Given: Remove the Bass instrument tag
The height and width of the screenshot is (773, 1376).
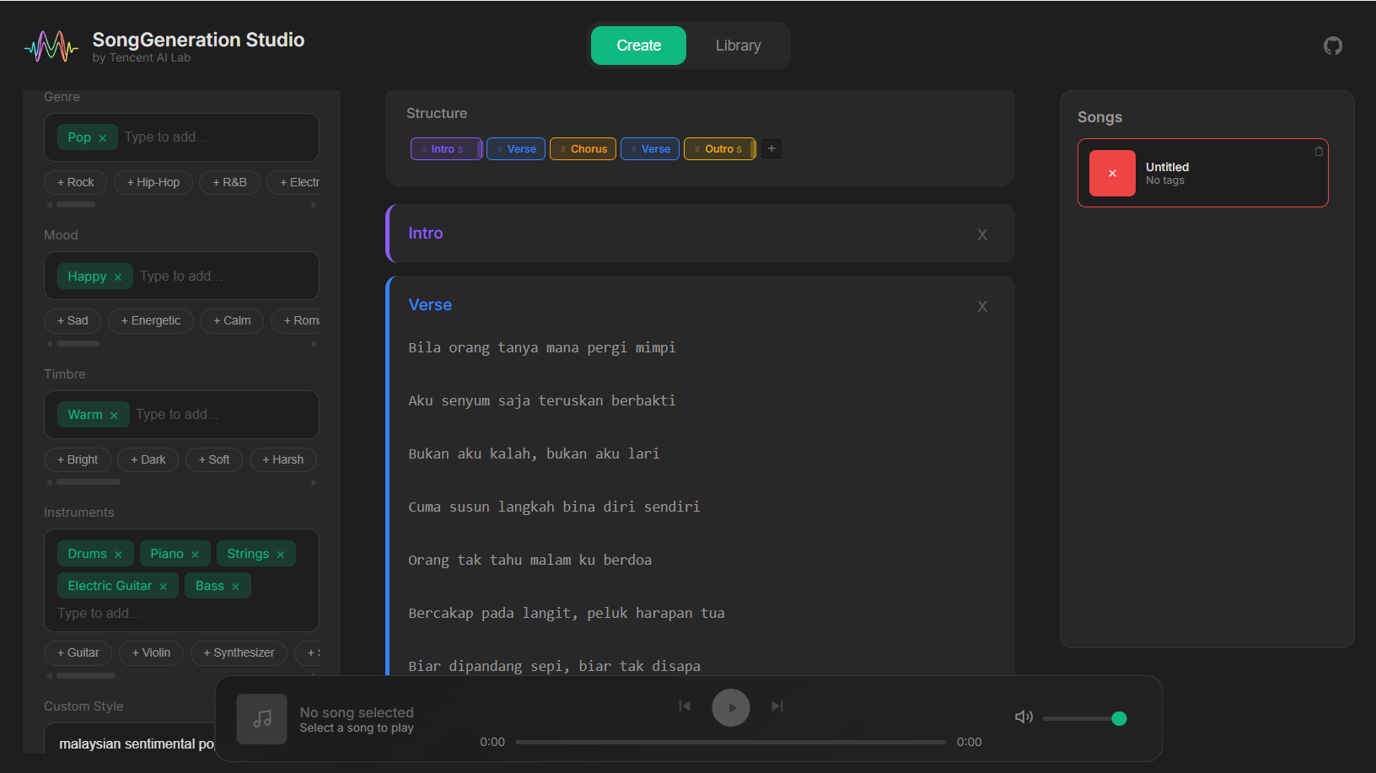Looking at the screenshot, I should coord(235,587).
